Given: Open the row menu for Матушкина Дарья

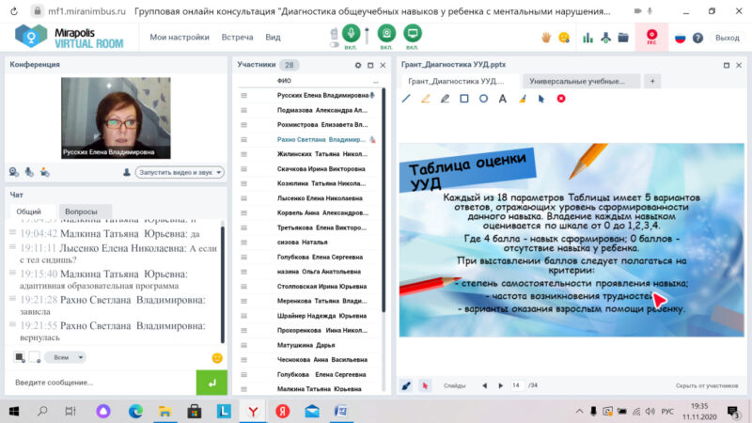Looking at the screenshot, I should coord(243,345).
